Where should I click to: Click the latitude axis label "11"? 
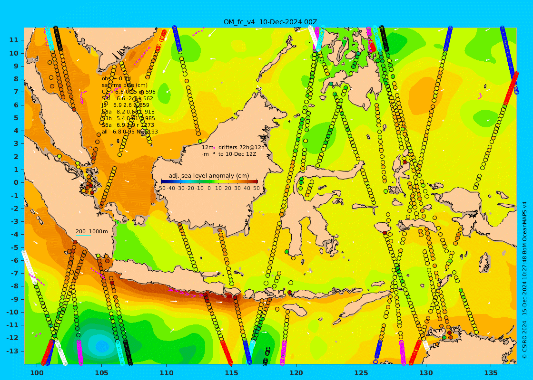[x=14, y=40]
